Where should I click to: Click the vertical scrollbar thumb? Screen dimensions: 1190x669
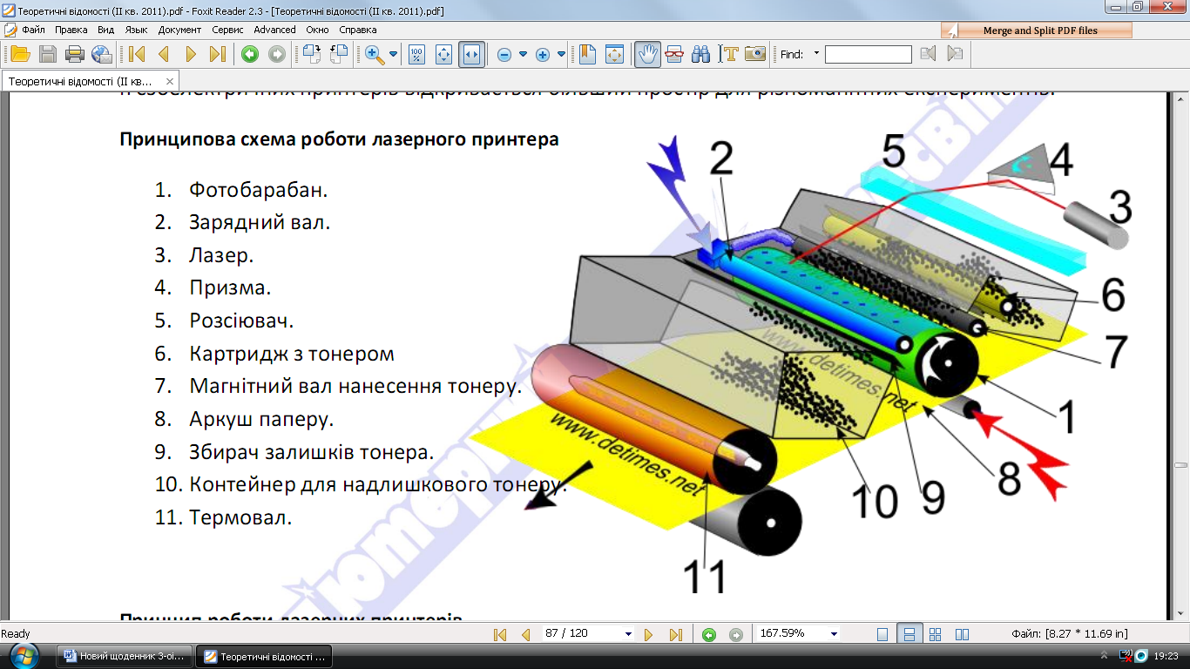pyautogui.click(x=1182, y=466)
